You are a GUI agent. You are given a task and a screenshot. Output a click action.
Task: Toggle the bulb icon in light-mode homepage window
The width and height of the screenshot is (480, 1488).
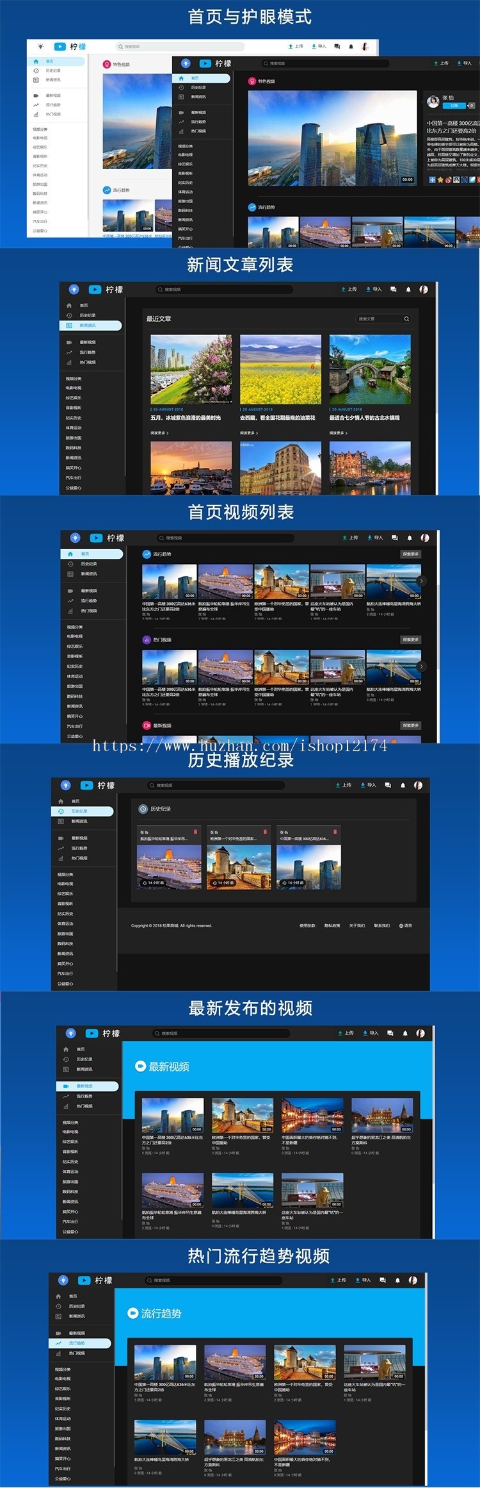tap(40, 47)
